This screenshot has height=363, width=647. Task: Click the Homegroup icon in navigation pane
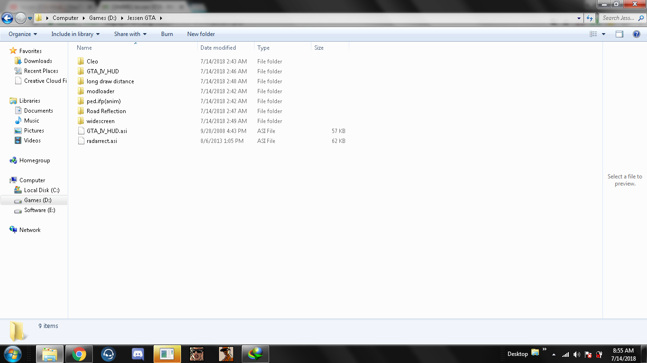(x=13, y=160)
